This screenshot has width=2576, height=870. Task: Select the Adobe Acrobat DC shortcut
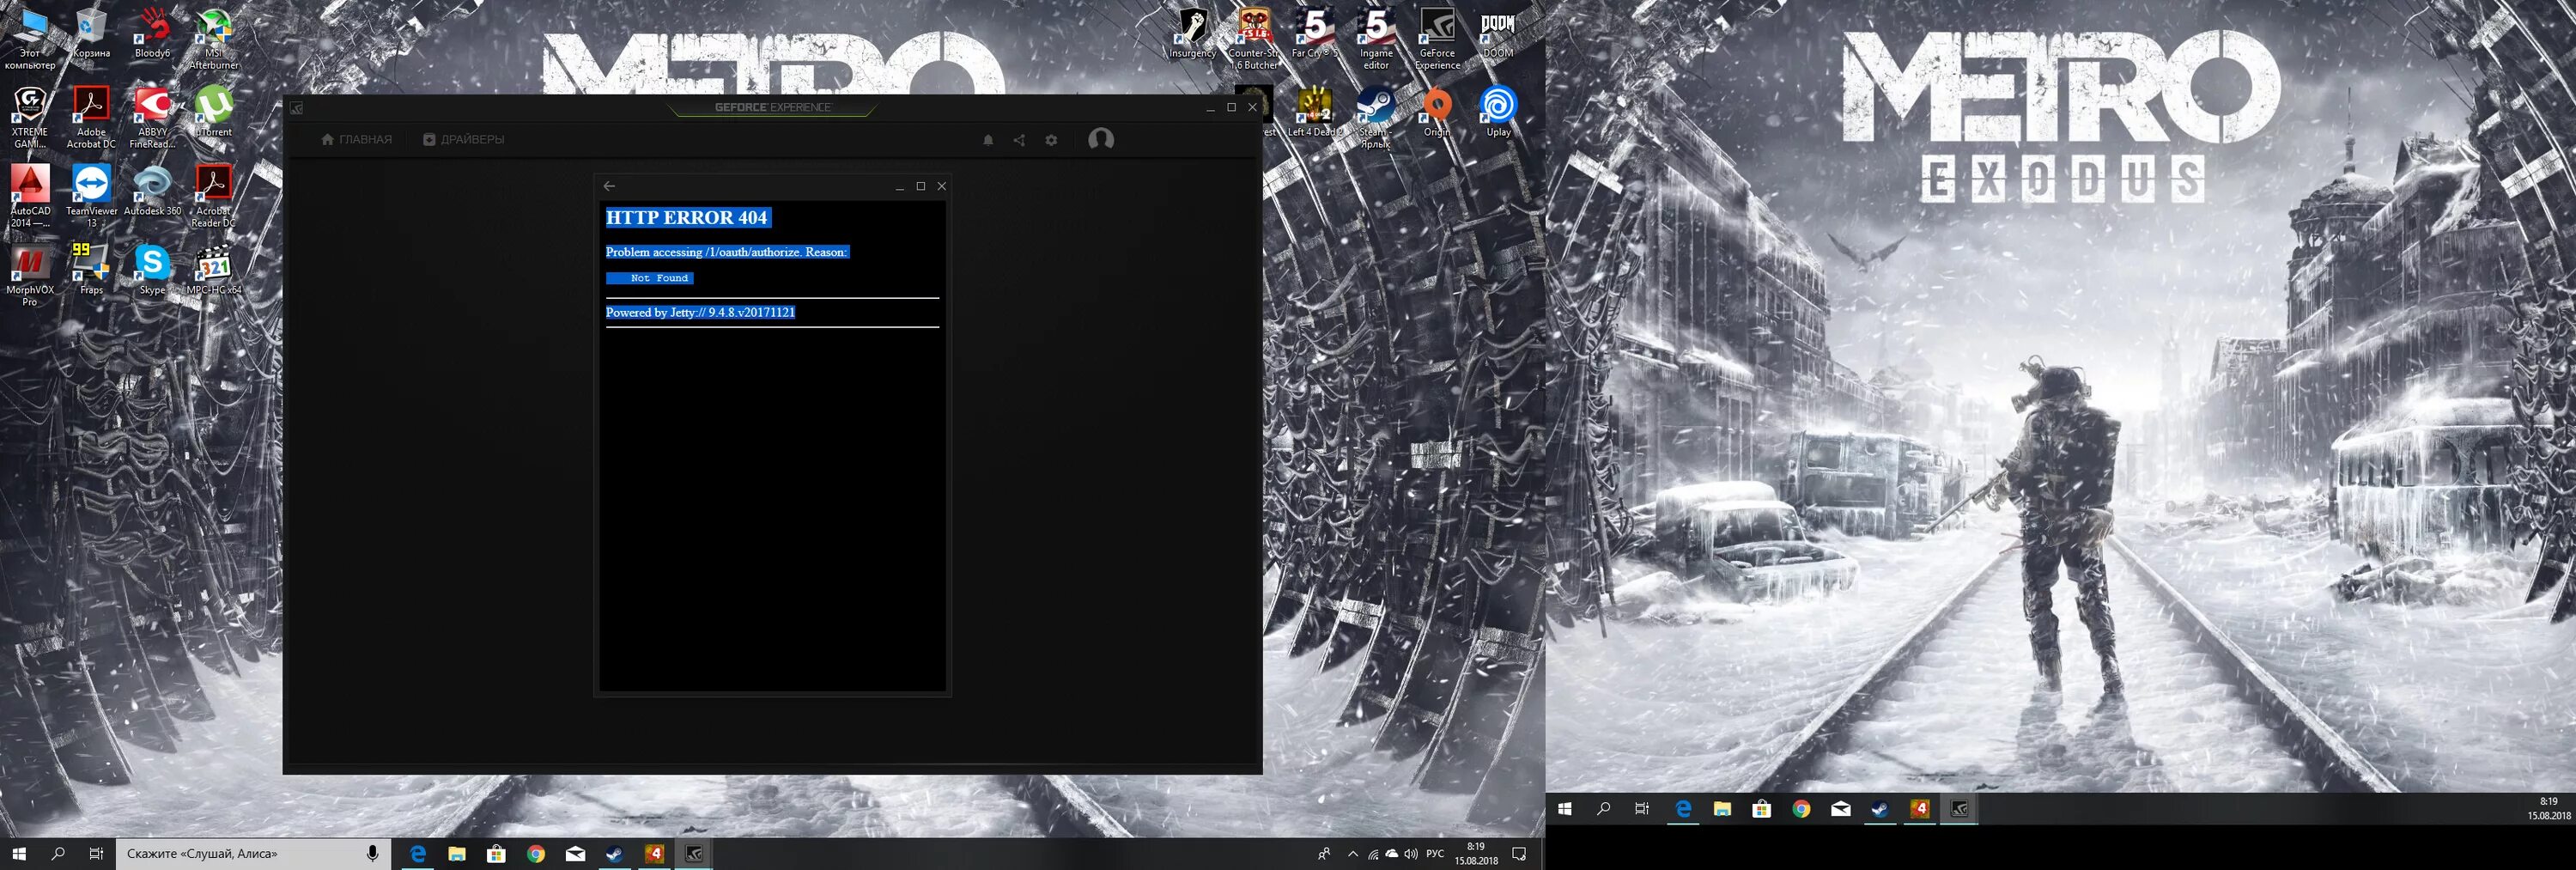click(x=91, y=117)
